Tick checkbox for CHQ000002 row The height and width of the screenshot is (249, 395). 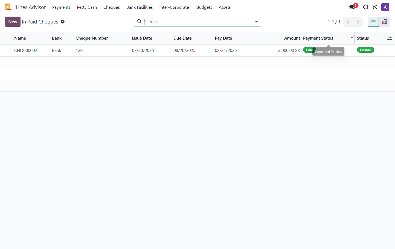[x=7, y=50]
